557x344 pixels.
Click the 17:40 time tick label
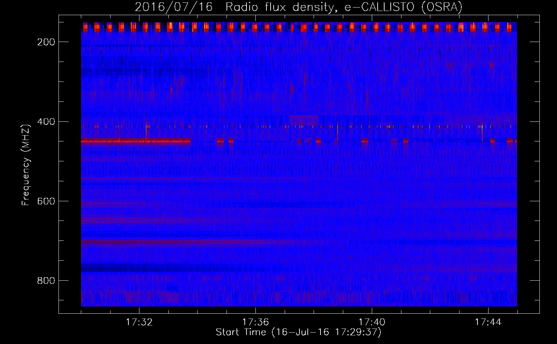click(372, 322)
